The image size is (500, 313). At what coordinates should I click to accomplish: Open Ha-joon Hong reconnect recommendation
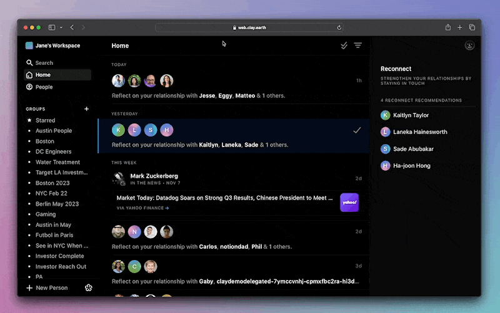tap(405, 166)
